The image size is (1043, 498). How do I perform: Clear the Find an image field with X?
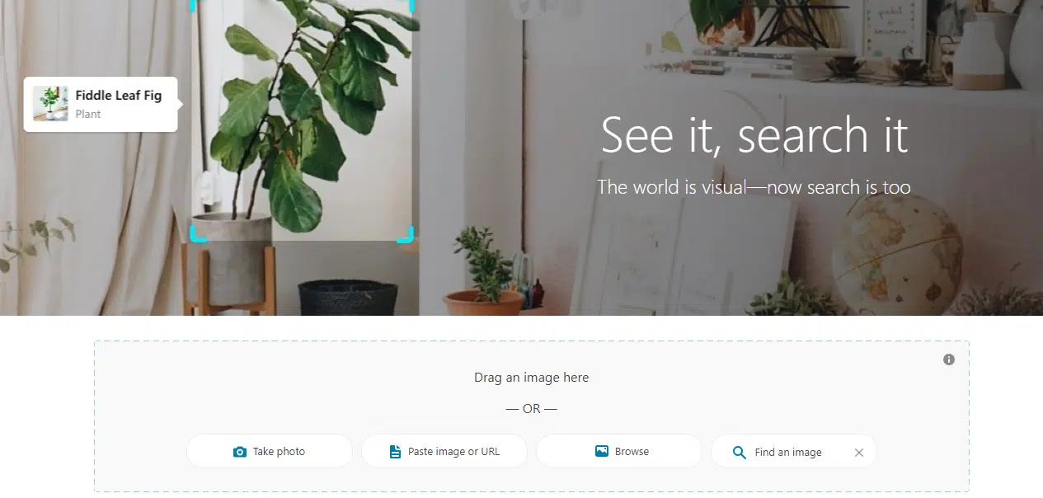[859, 453]
